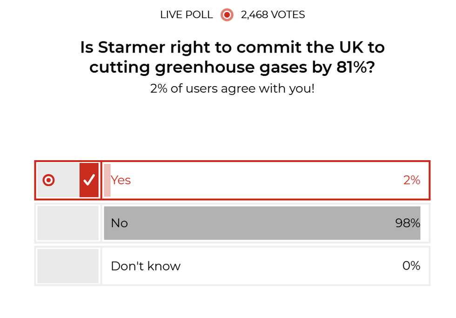Viewport: 456px width, 318px height.
Task: Select the No option's empty selector box
Action: [68, 223]
